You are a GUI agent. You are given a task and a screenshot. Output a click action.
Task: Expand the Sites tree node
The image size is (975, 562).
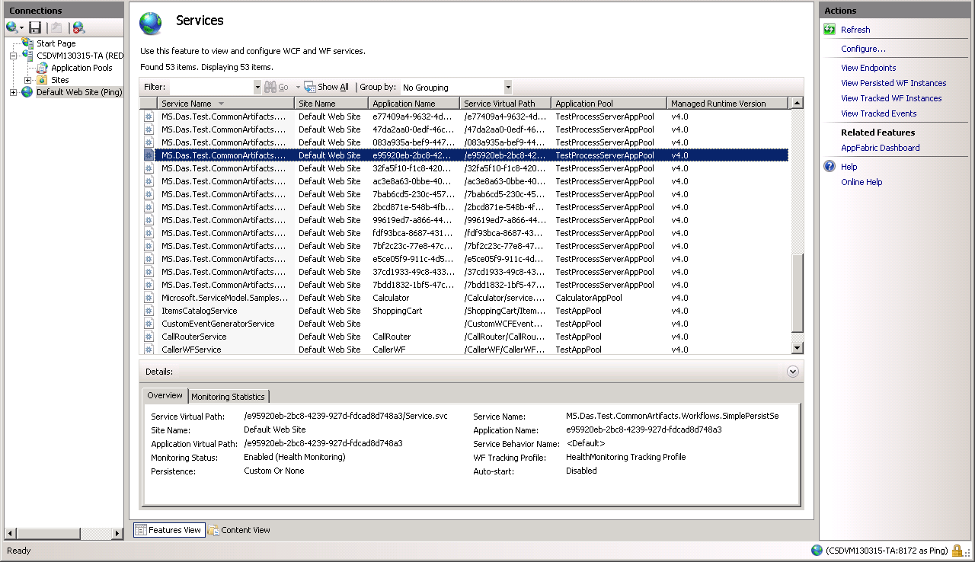click(28, 80)
